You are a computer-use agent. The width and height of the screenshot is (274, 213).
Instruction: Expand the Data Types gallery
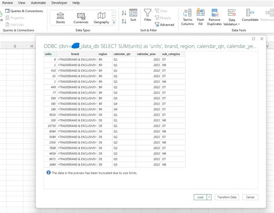pyautogui.click(x=114, y=23)
